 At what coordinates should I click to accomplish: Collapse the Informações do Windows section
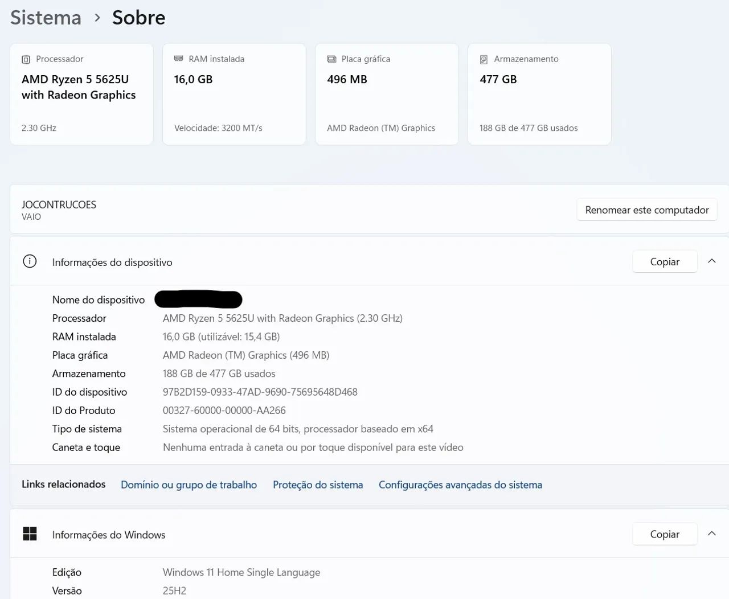711,534
